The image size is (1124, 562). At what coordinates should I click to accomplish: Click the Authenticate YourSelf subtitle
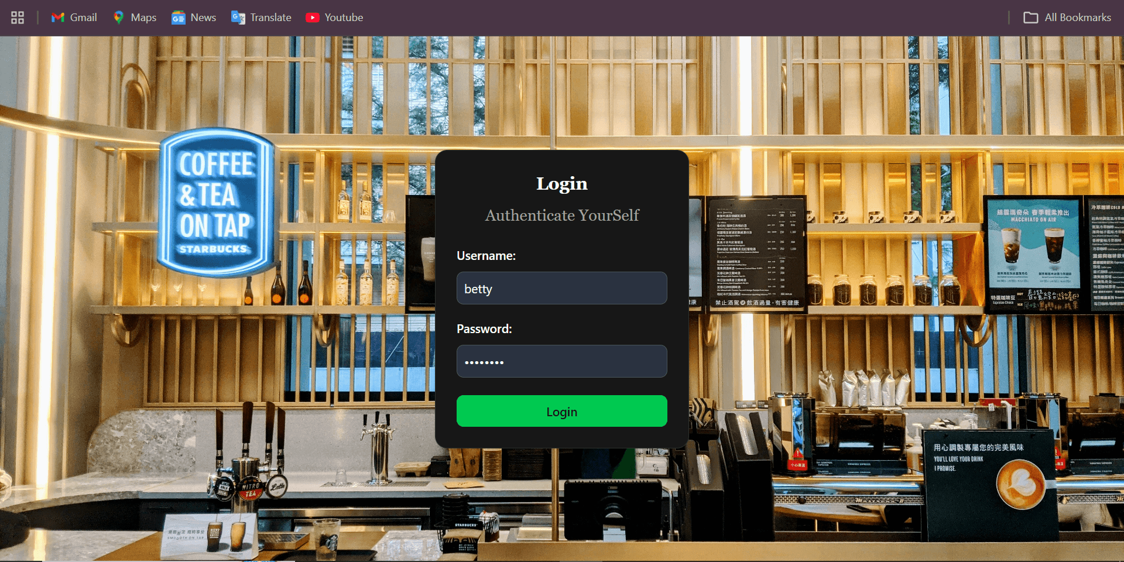tap(562, 215)
